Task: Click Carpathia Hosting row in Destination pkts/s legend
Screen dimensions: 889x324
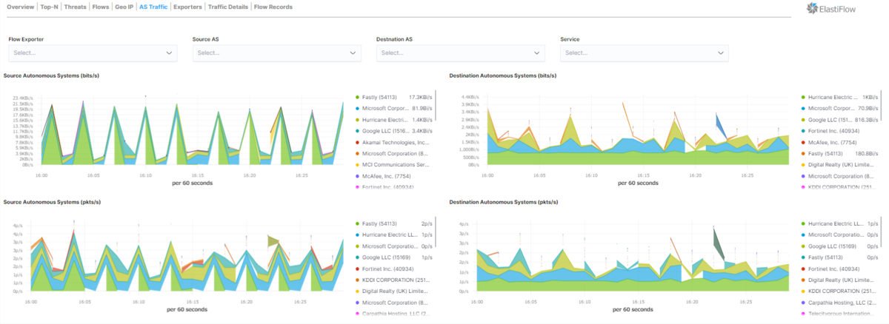Action: pyautogui.click(x=839, y=302)
